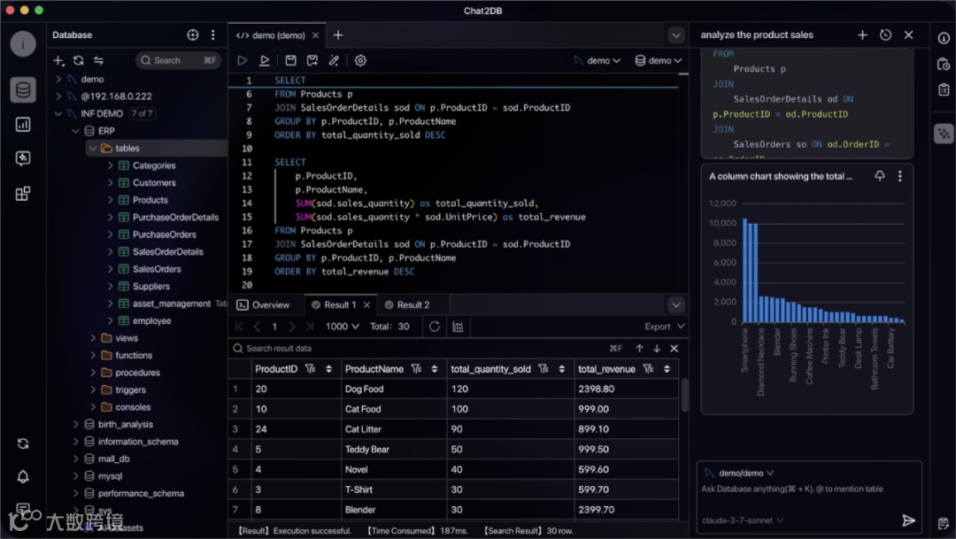Click the save icon in the editor toolbar
956x539 pixels.
pyautogui.click(x=290, y=60)
